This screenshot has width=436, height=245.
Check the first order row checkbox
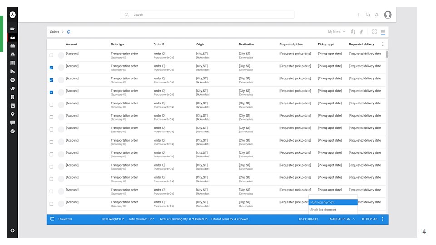(51, 55)
